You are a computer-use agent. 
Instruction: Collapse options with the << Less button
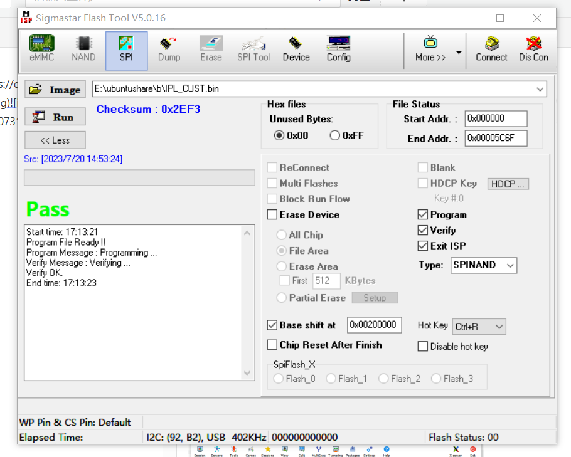(x=55, y=140)
